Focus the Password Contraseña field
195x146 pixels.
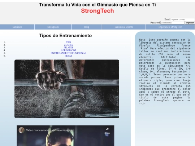(x=172, y=23)
